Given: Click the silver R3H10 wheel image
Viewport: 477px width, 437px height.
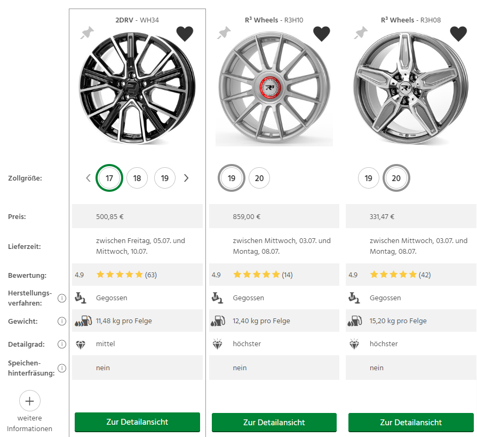Looking at the screenshot, I should point(274,88).
